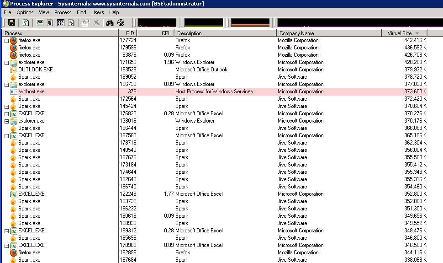The height and width of the screenshot is (263, 443).
Task: Click the Spark flame icon for PID 189052
Action: pyautogui.click(x=14, y=77)
